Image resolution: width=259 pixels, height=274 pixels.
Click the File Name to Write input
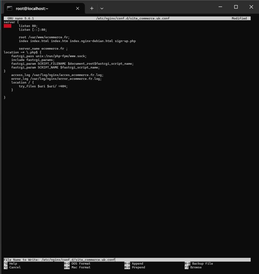[127, 260]
